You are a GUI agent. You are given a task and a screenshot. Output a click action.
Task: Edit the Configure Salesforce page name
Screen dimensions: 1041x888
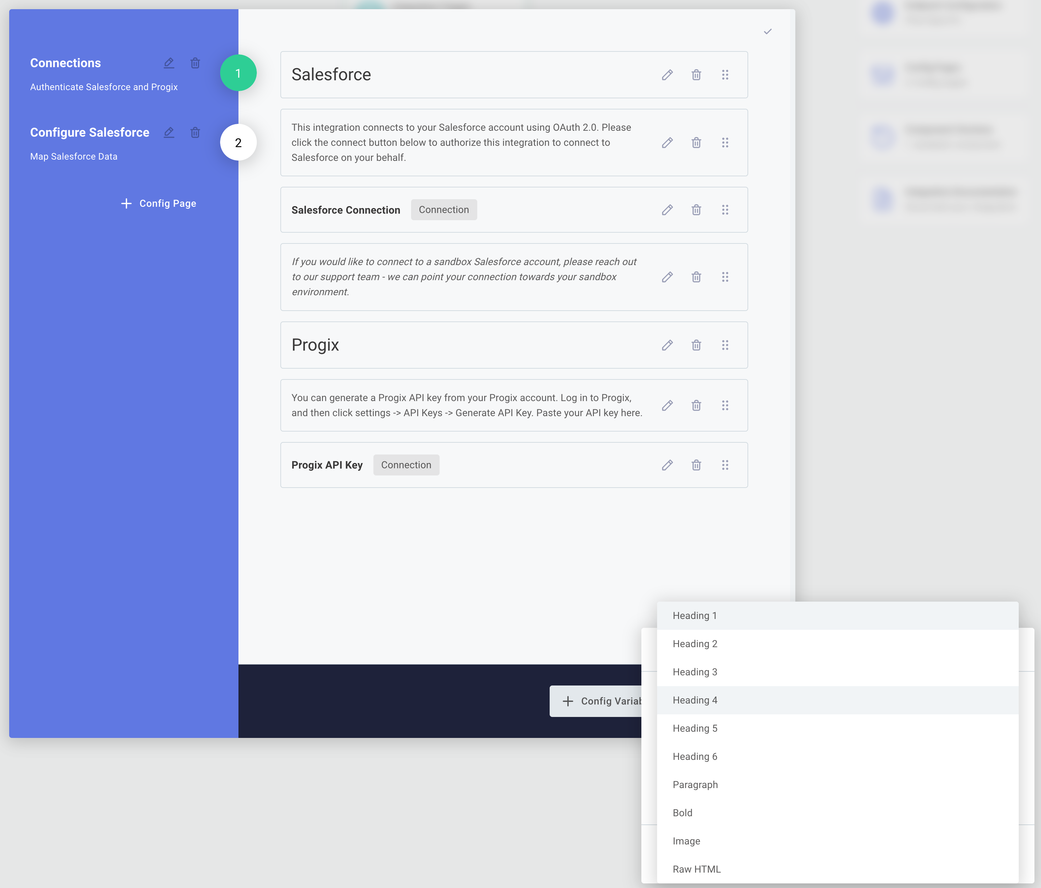pos(169,132)
